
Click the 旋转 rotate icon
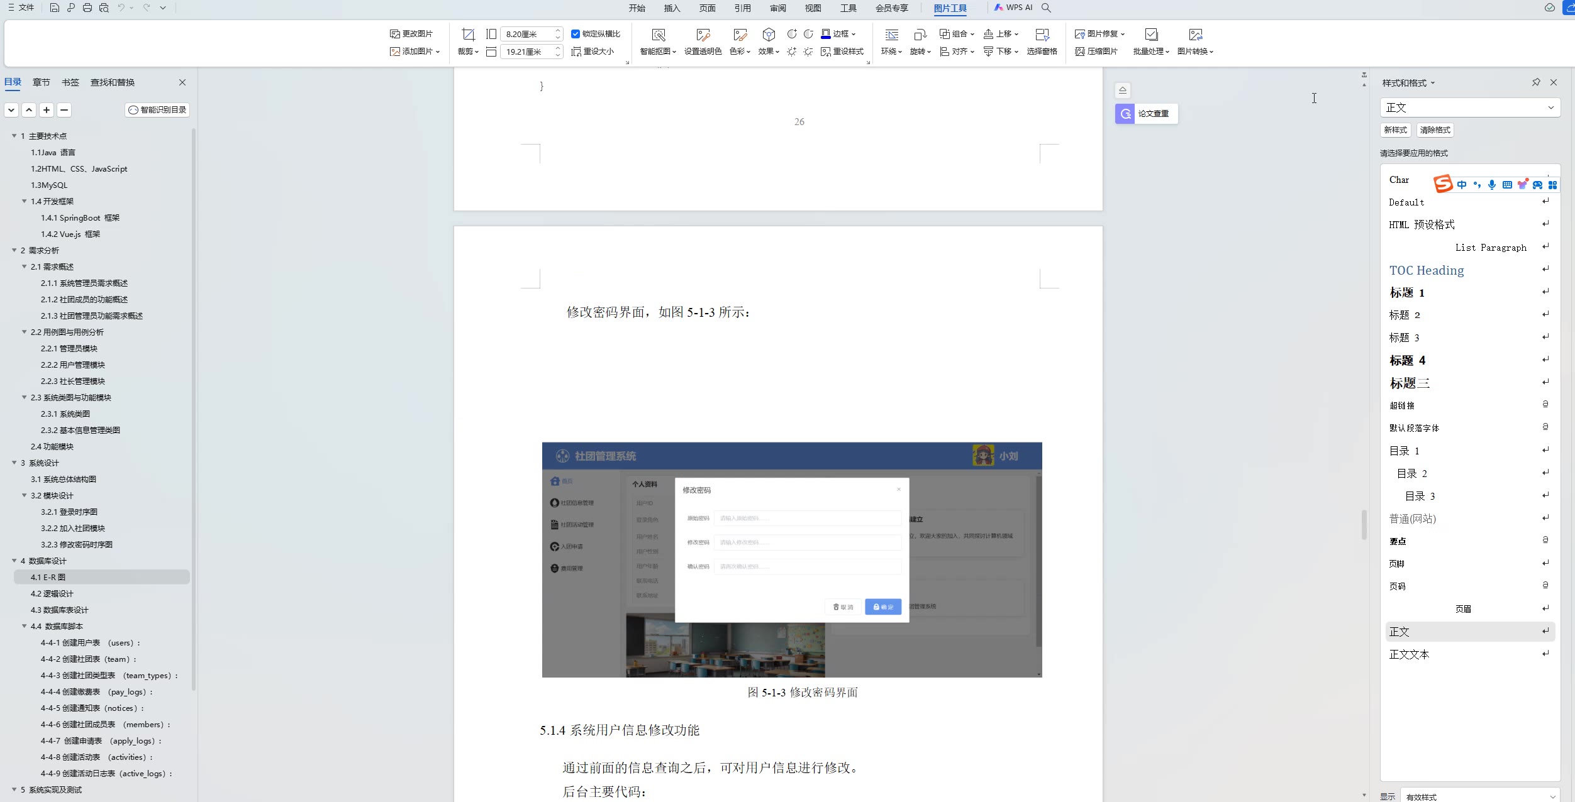(920, 35)
